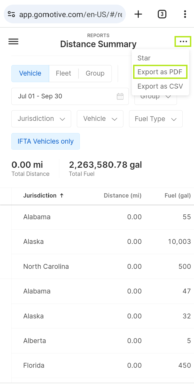
Task: Click the three-dot more options icon
Action: pos(183,41)
